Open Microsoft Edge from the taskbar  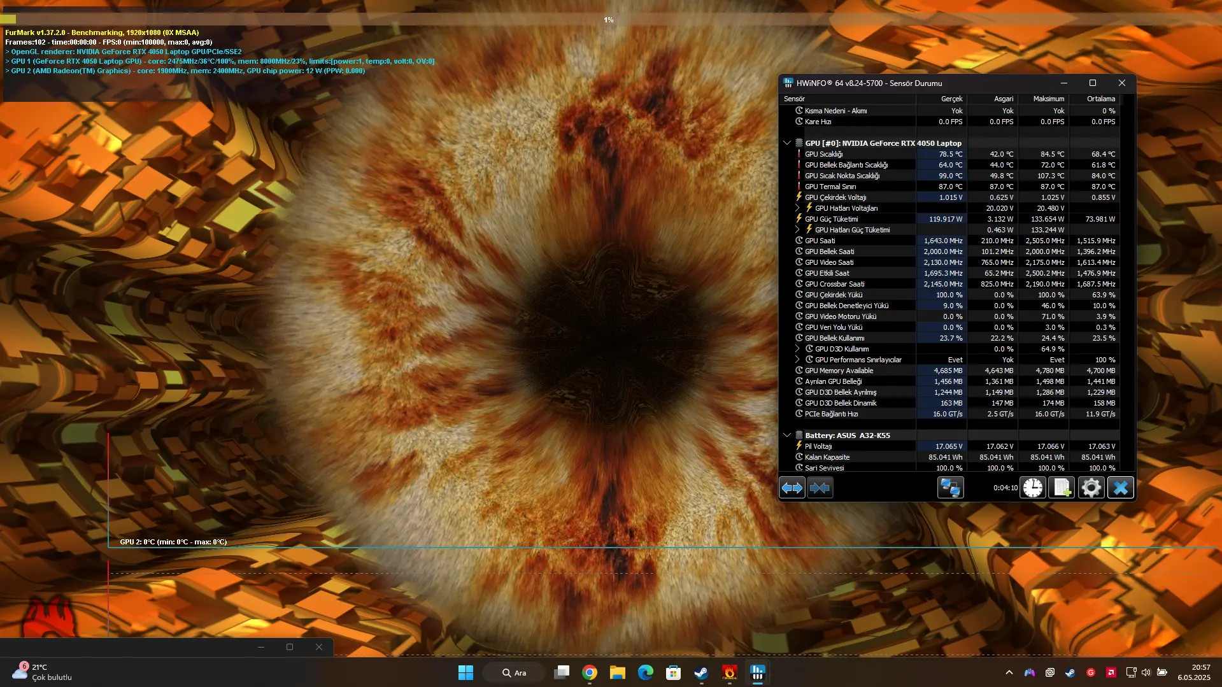(x=646, y=672)
